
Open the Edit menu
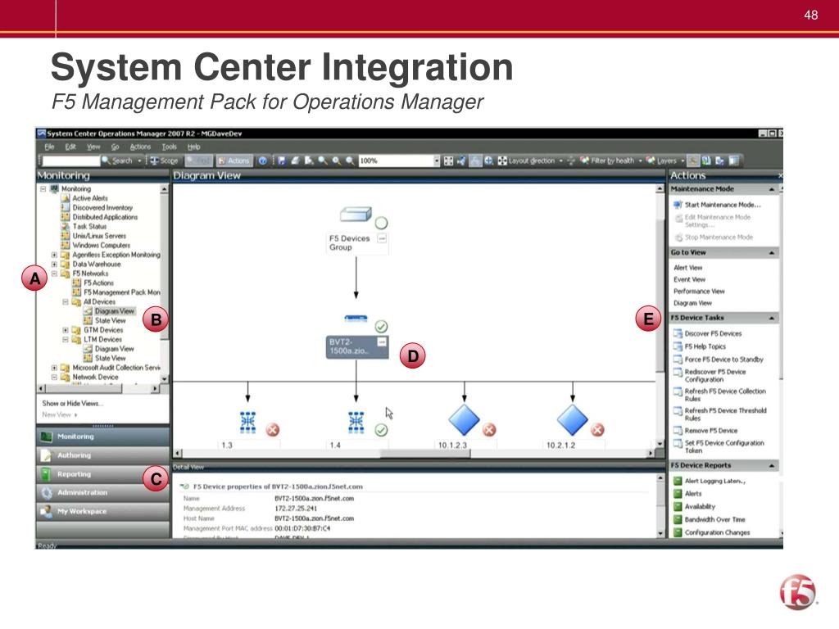[x=70, y=147]
